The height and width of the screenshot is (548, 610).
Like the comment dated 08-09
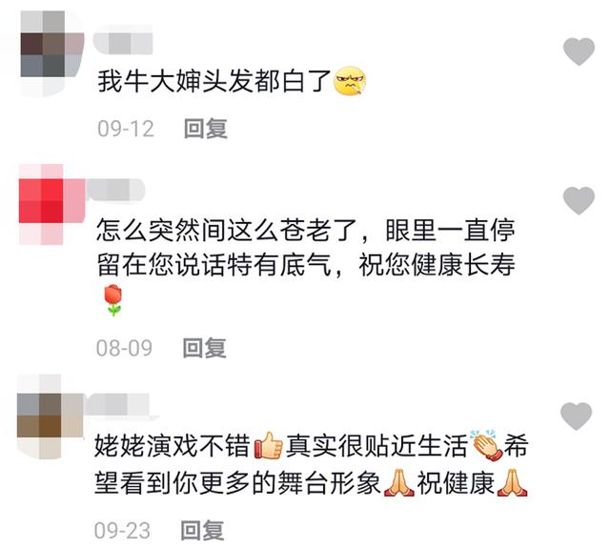pyautogui.click(x=579, y=200)
